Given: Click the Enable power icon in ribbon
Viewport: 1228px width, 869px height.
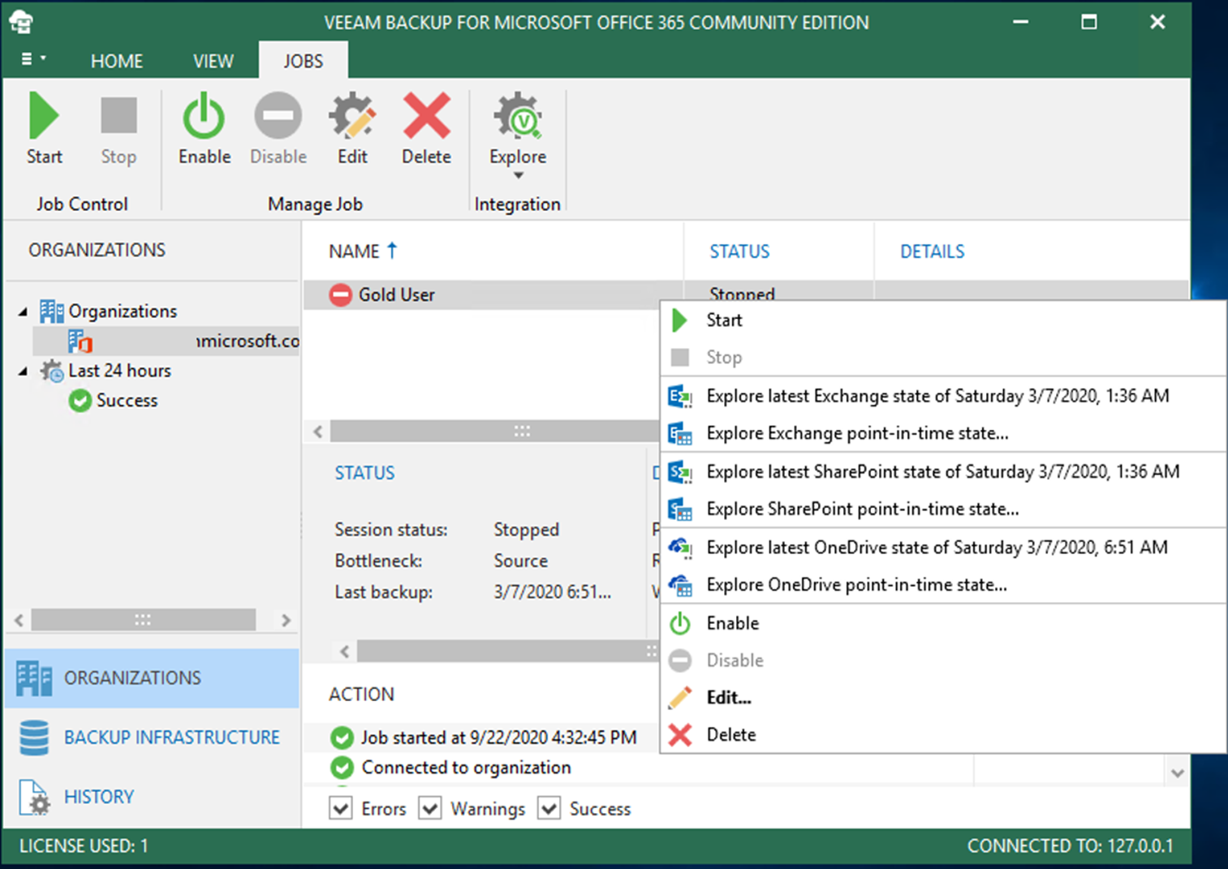Looking at the screenshot, I should 204,116.
